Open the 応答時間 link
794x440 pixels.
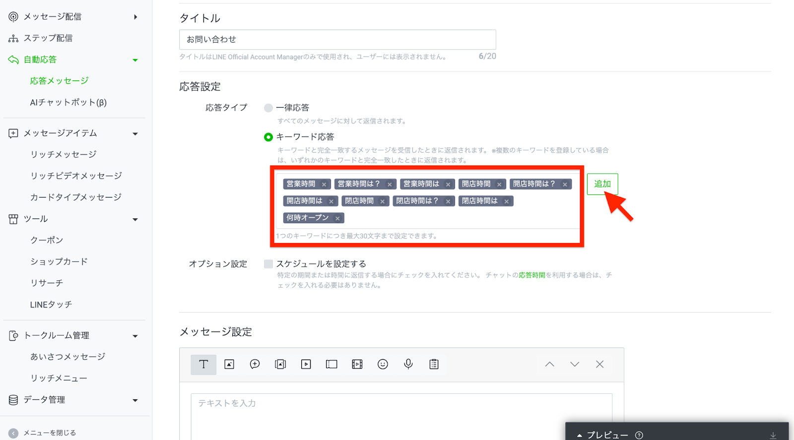532,275
